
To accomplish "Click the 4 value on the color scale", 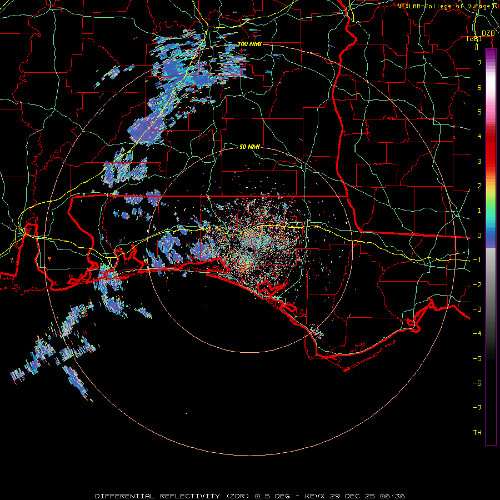I will coord(479,137).
